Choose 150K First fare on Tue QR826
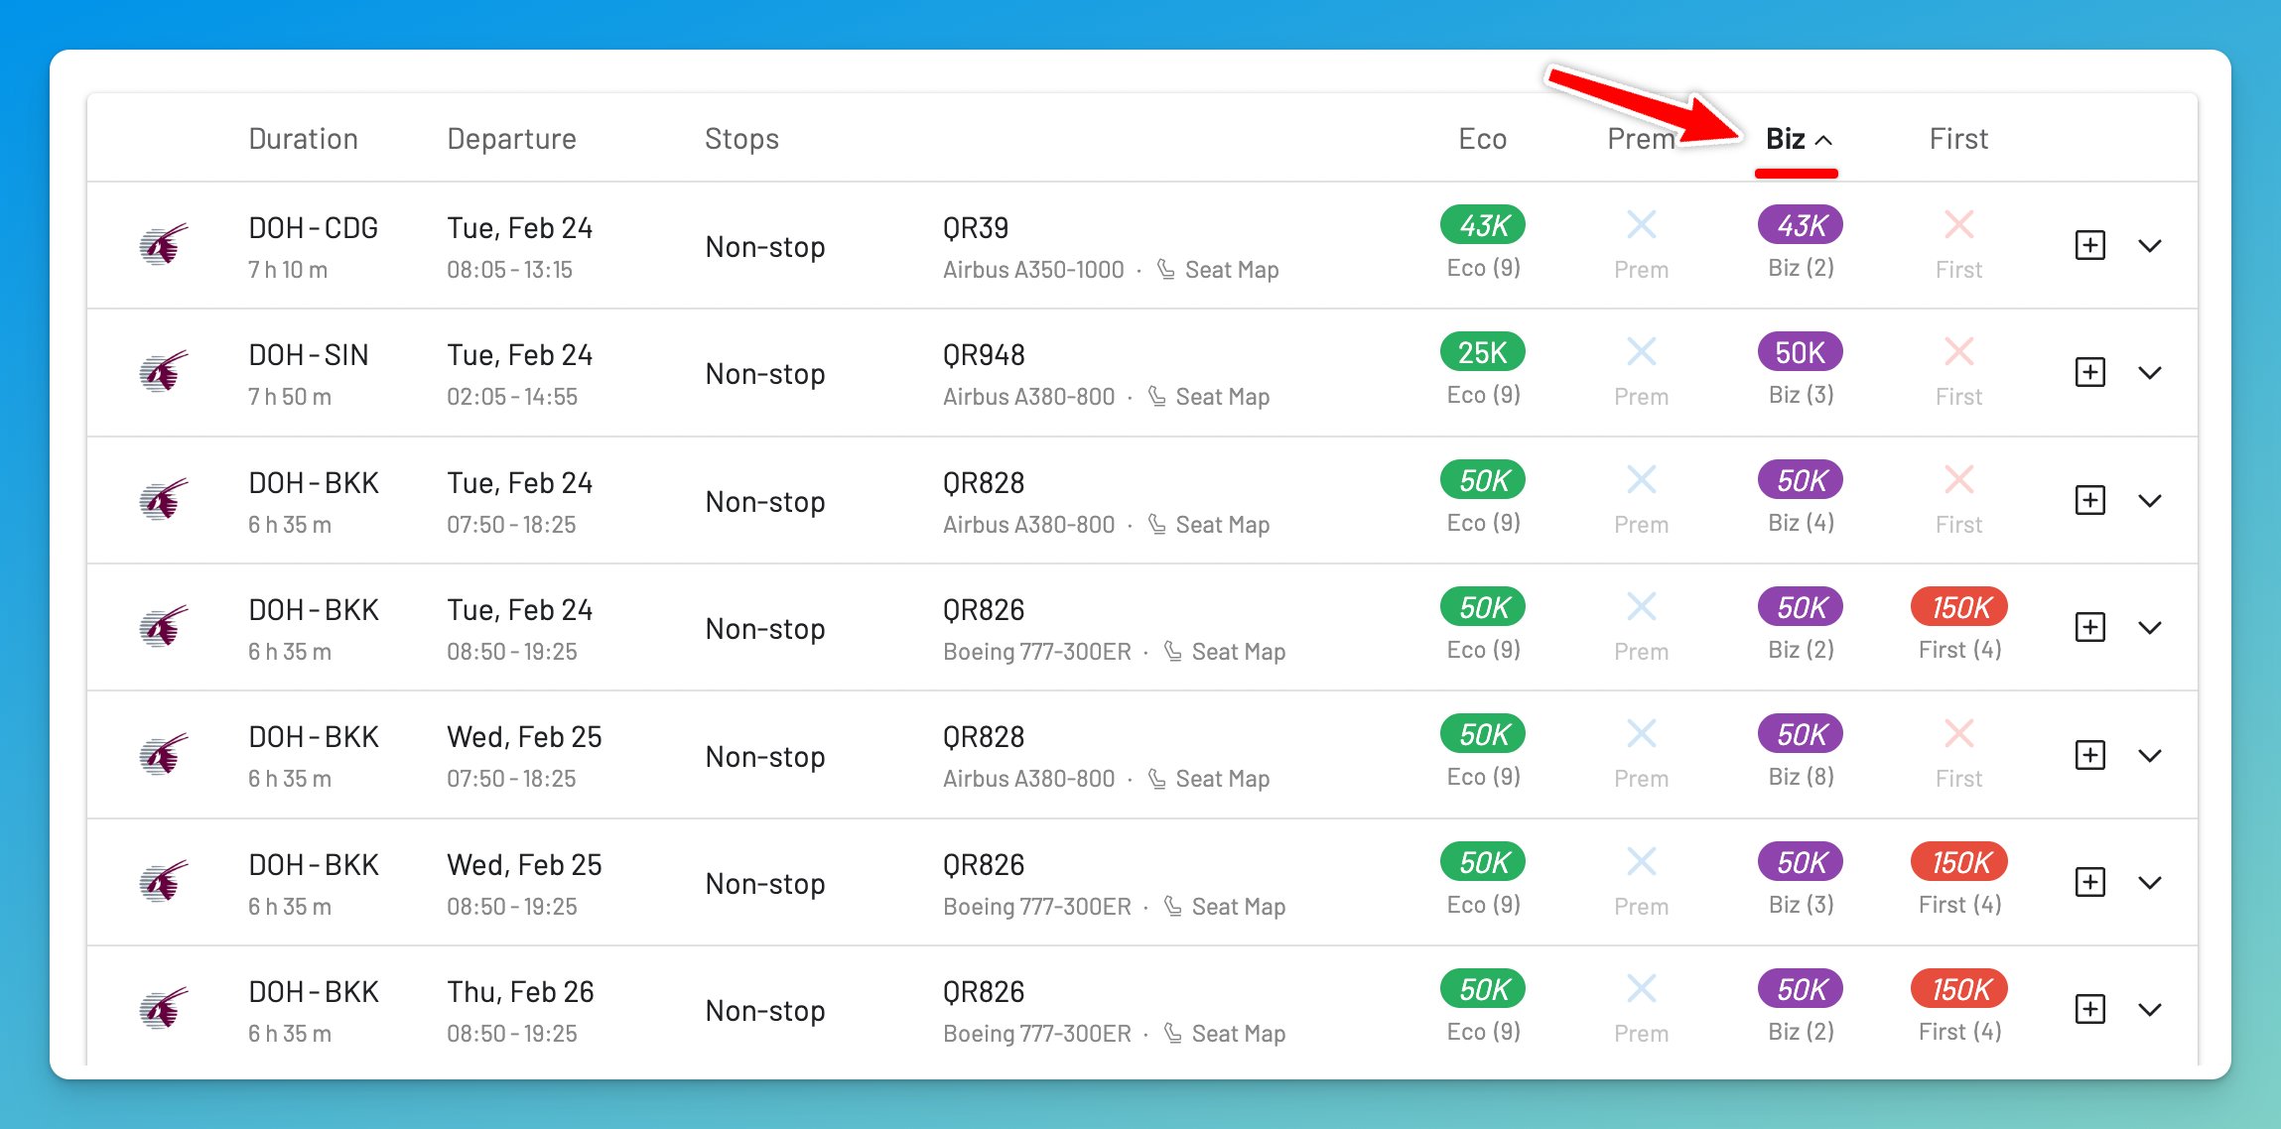 click(x=1958, y=607)
